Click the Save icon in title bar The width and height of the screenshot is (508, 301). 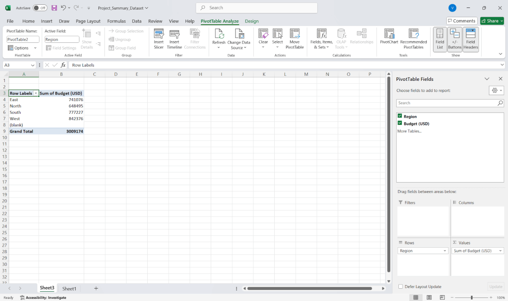54,8
